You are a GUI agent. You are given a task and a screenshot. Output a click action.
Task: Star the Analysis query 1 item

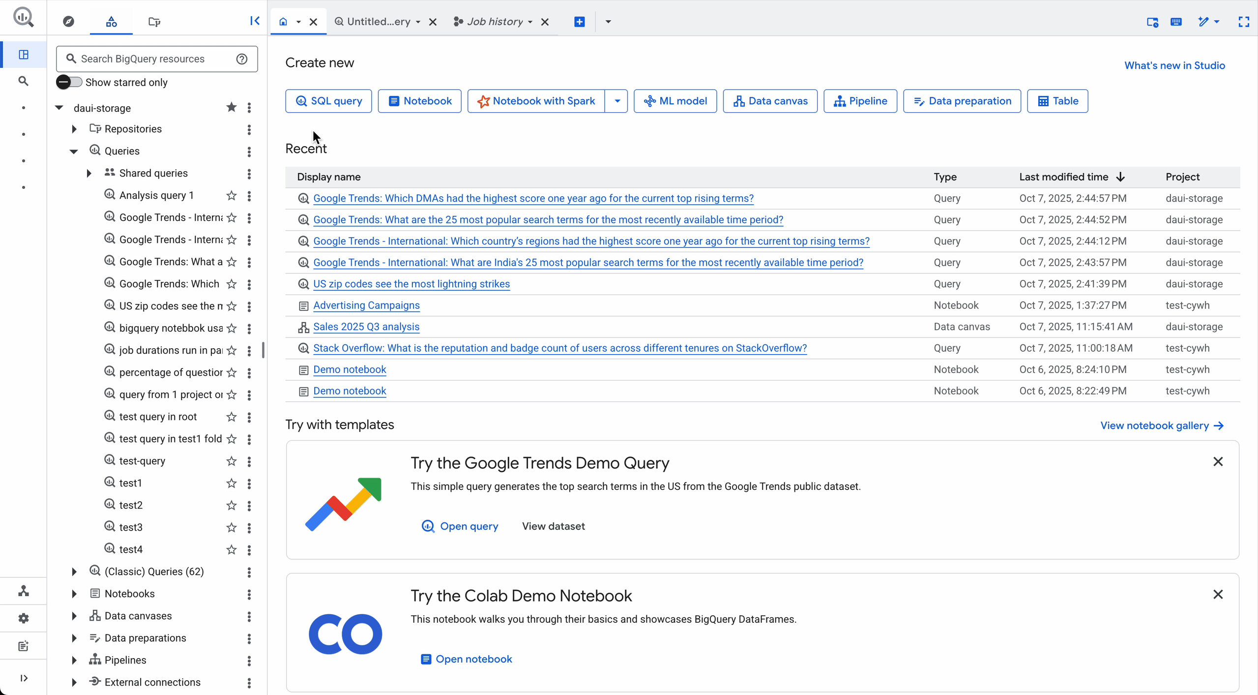coord(231,196)
